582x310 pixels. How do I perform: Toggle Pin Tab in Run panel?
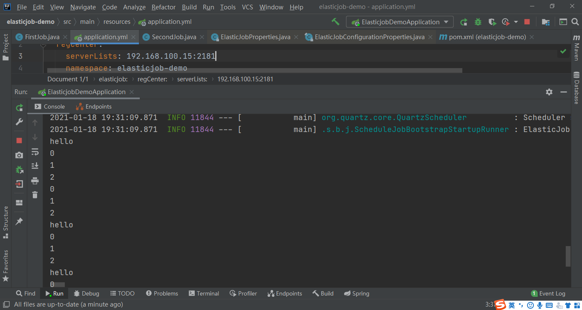coord(19,221)
